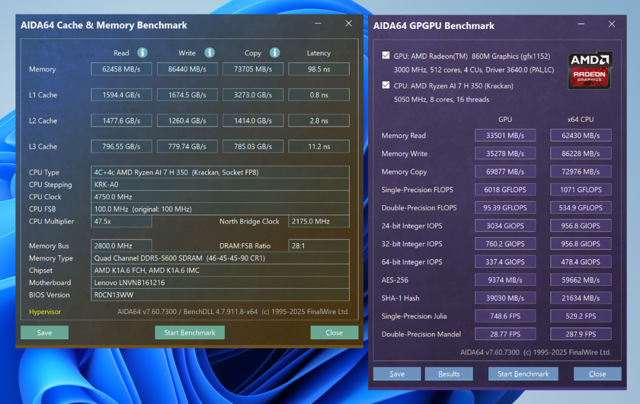Click L1 Cache write 1674.5 GB/s
Viewport: 640px width, 404px height.
[x=187, y=95]
